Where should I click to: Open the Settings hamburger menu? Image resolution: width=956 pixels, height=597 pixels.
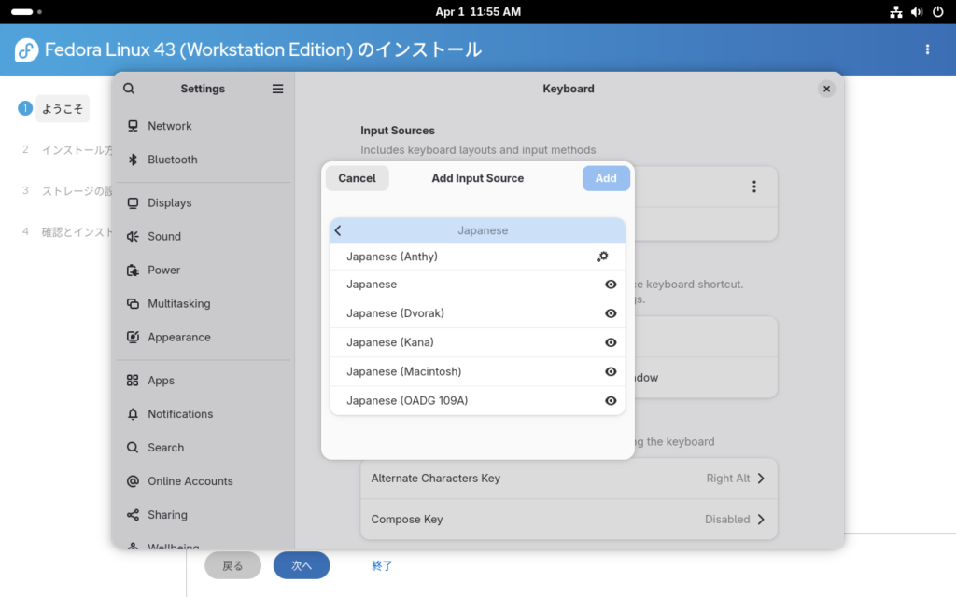point(277,89)
